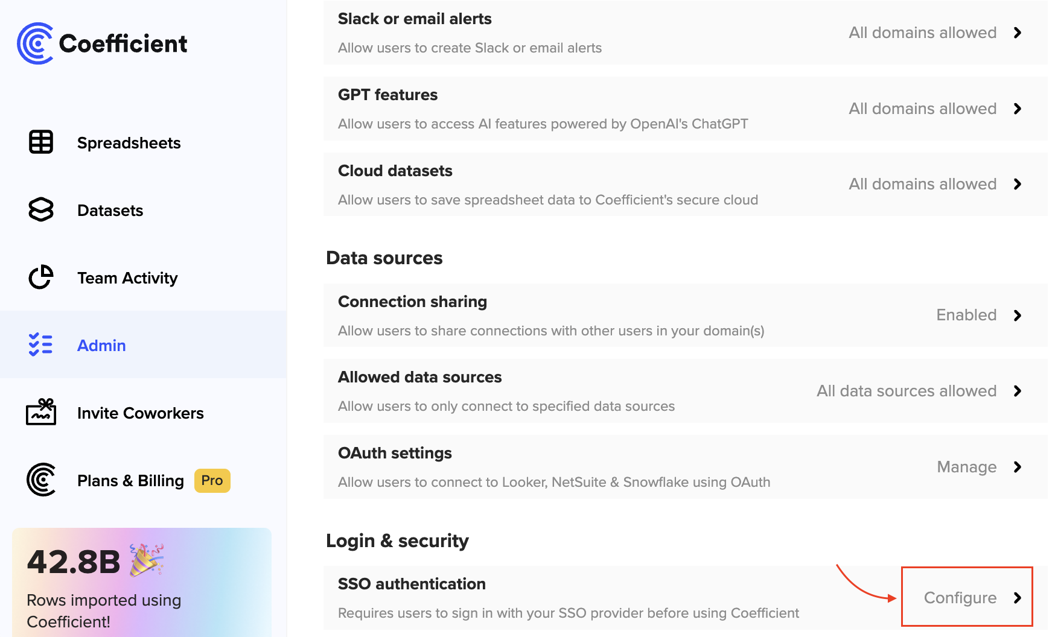The image size is (1055, 637).
Task: Click the Pro badge next to Plans & Billing
Action: (212, 481)
